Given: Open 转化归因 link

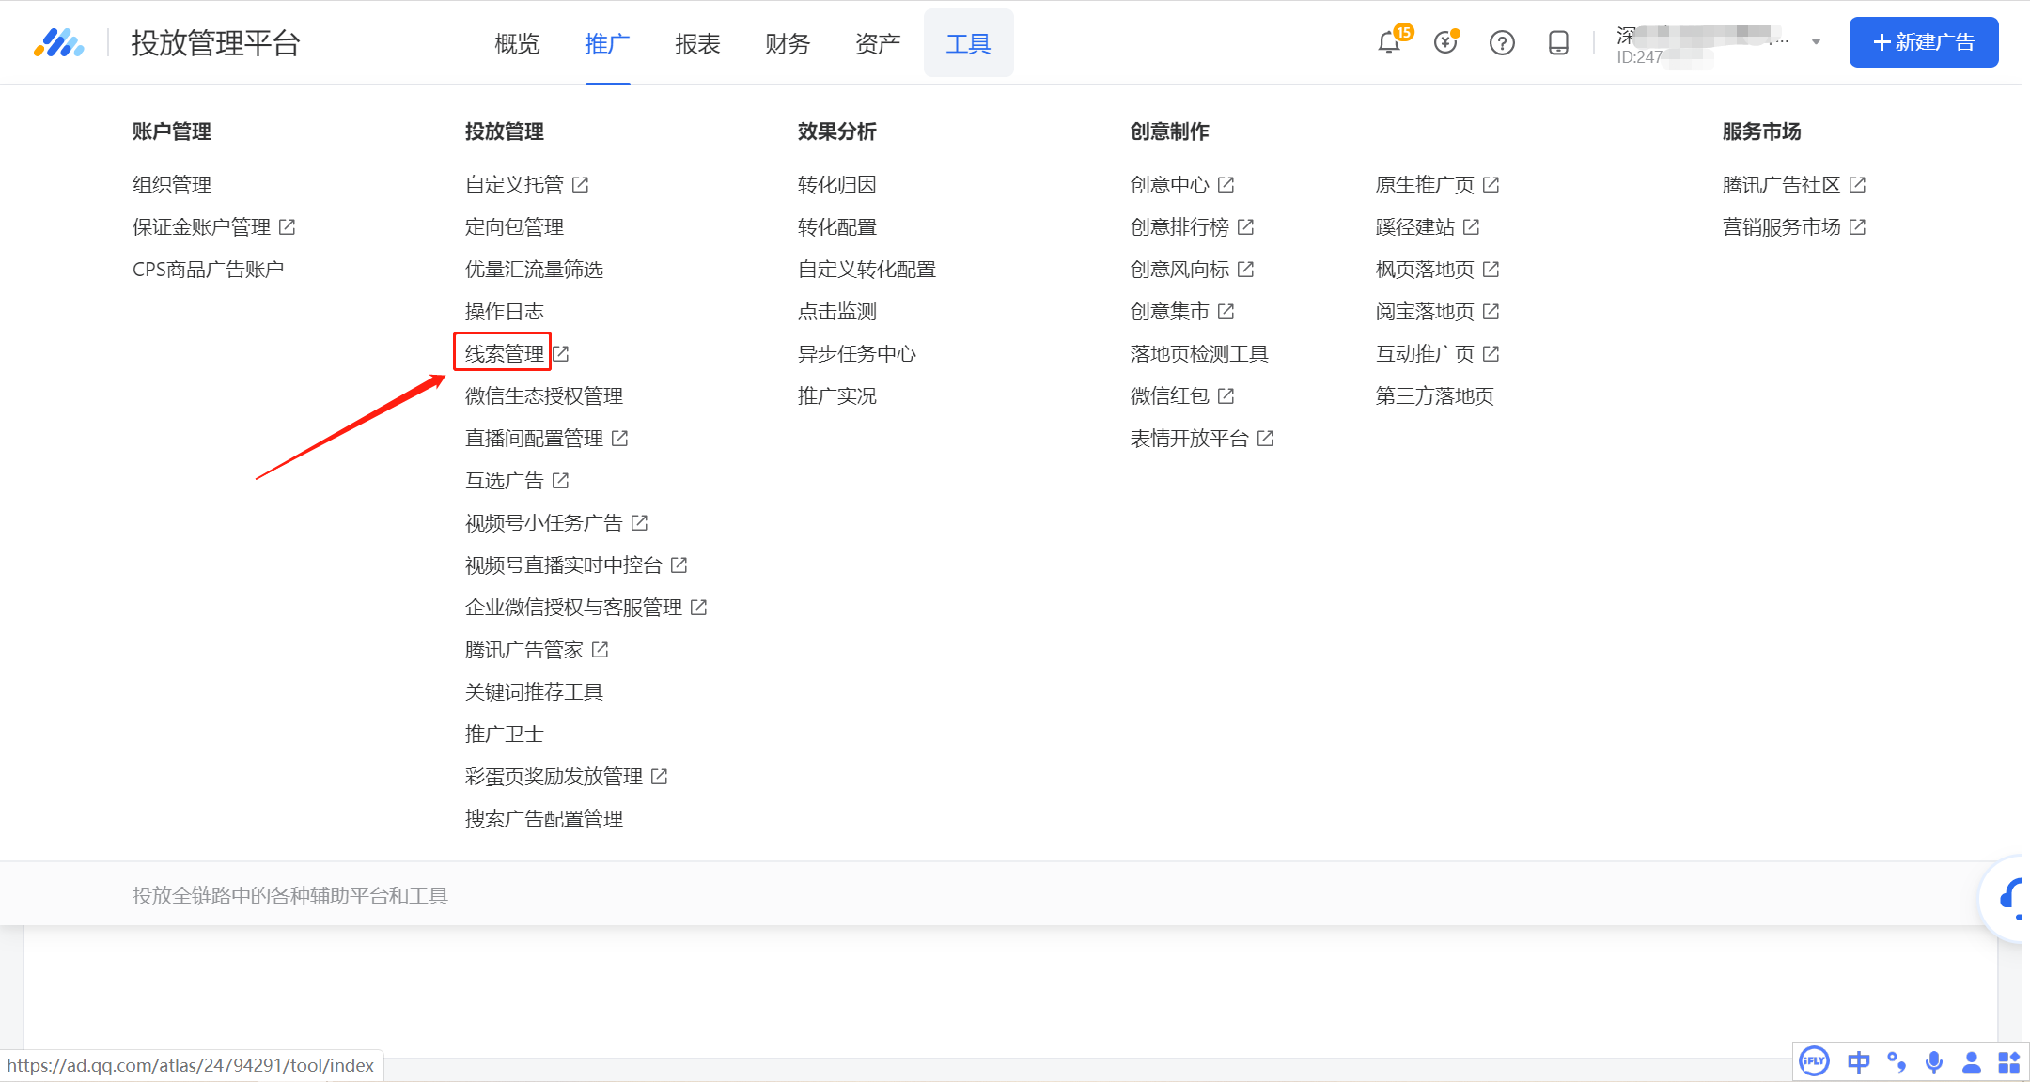Looking at the screenshot, I should coord(837,185).
